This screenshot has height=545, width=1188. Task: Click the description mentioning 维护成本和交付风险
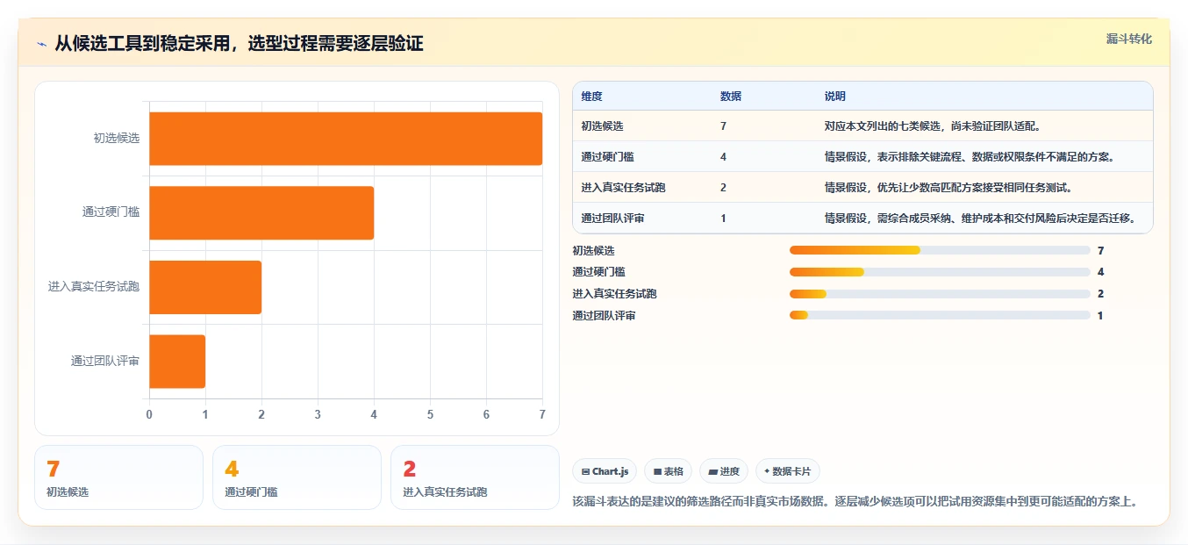(x=979, y=219)
